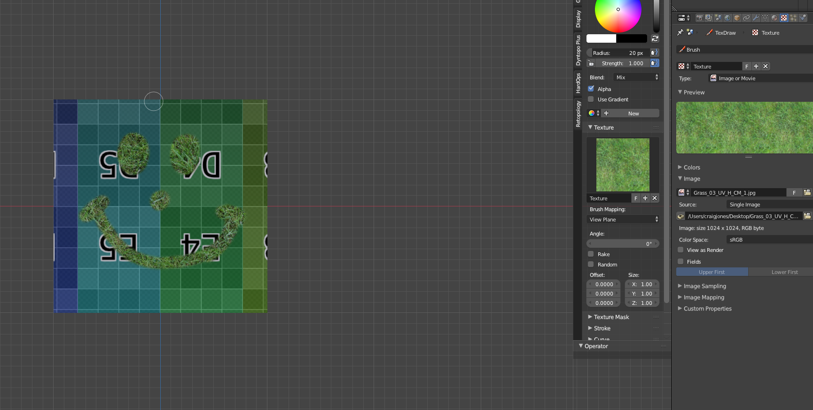Click the properties editor type selector icon
813x410 pixels.
(684, 18)
